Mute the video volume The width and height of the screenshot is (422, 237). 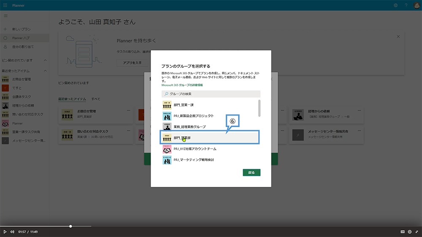(x=12, y=232)
